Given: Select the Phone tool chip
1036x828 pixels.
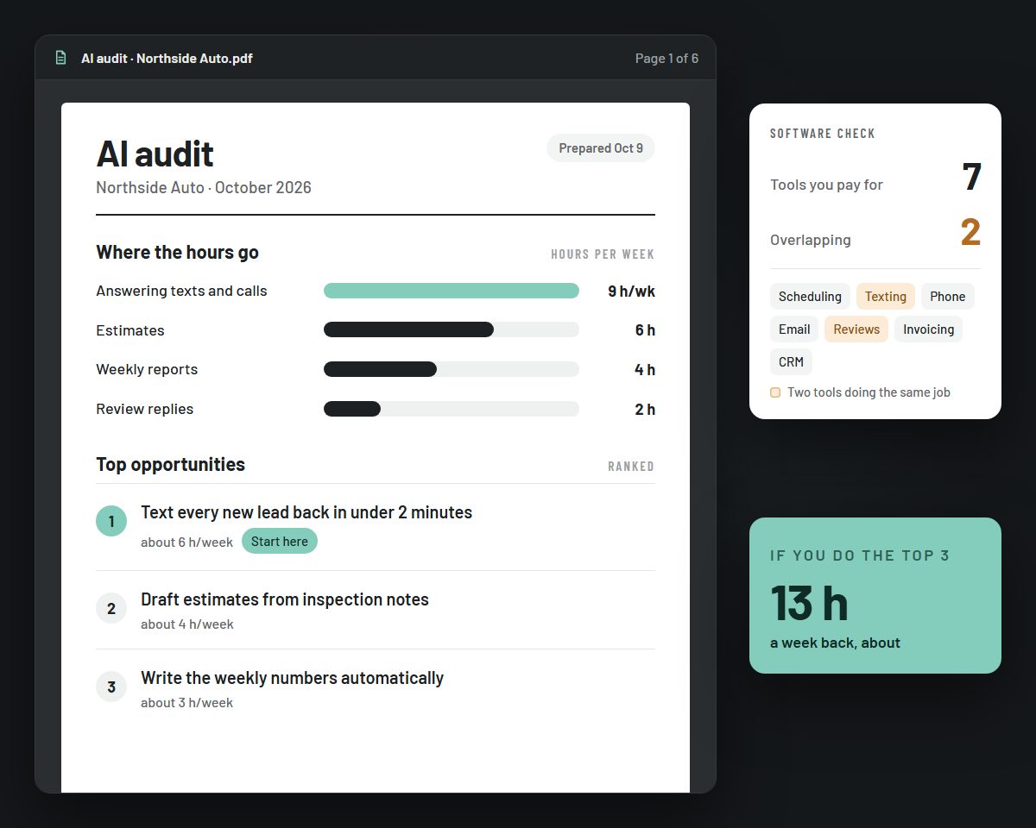Looking at the screenshot, I should click(x=948, y=297).
